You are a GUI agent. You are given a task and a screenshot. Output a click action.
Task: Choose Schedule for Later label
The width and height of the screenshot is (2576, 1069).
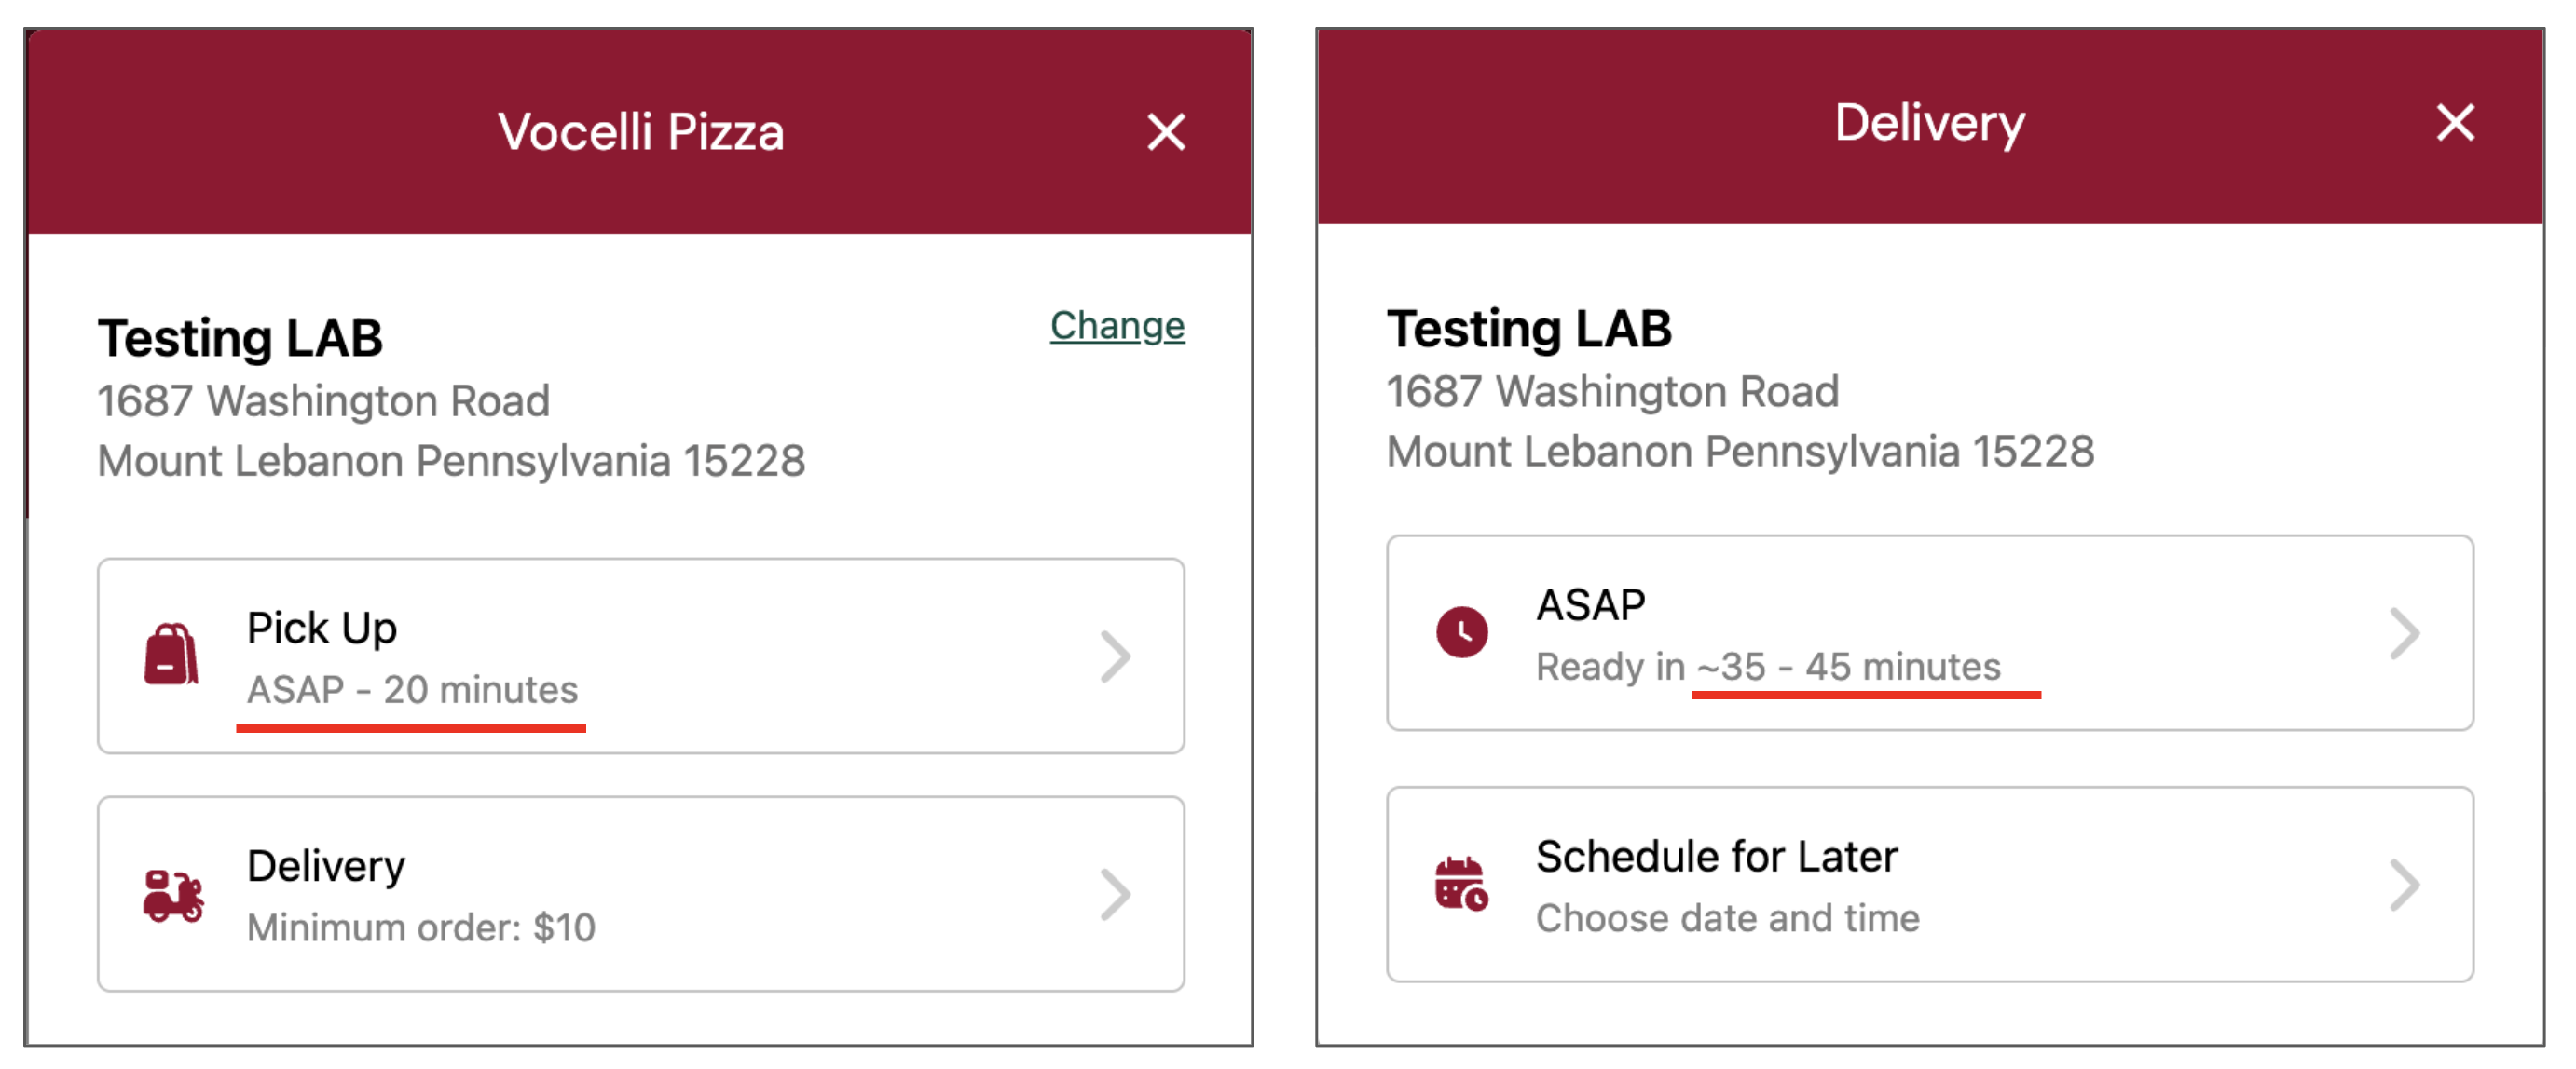(x=1716, y=858)
